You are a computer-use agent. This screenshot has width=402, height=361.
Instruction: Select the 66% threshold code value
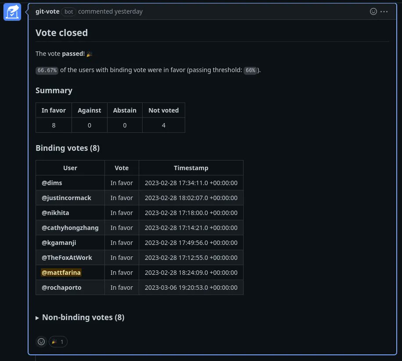(x=251, y=70)
